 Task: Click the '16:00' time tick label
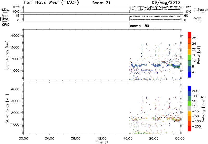(x=128, y=139)
